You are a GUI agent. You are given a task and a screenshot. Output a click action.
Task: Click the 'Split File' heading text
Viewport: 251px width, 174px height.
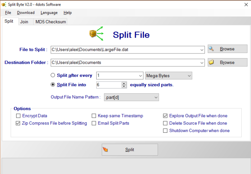tap(131, 35)
